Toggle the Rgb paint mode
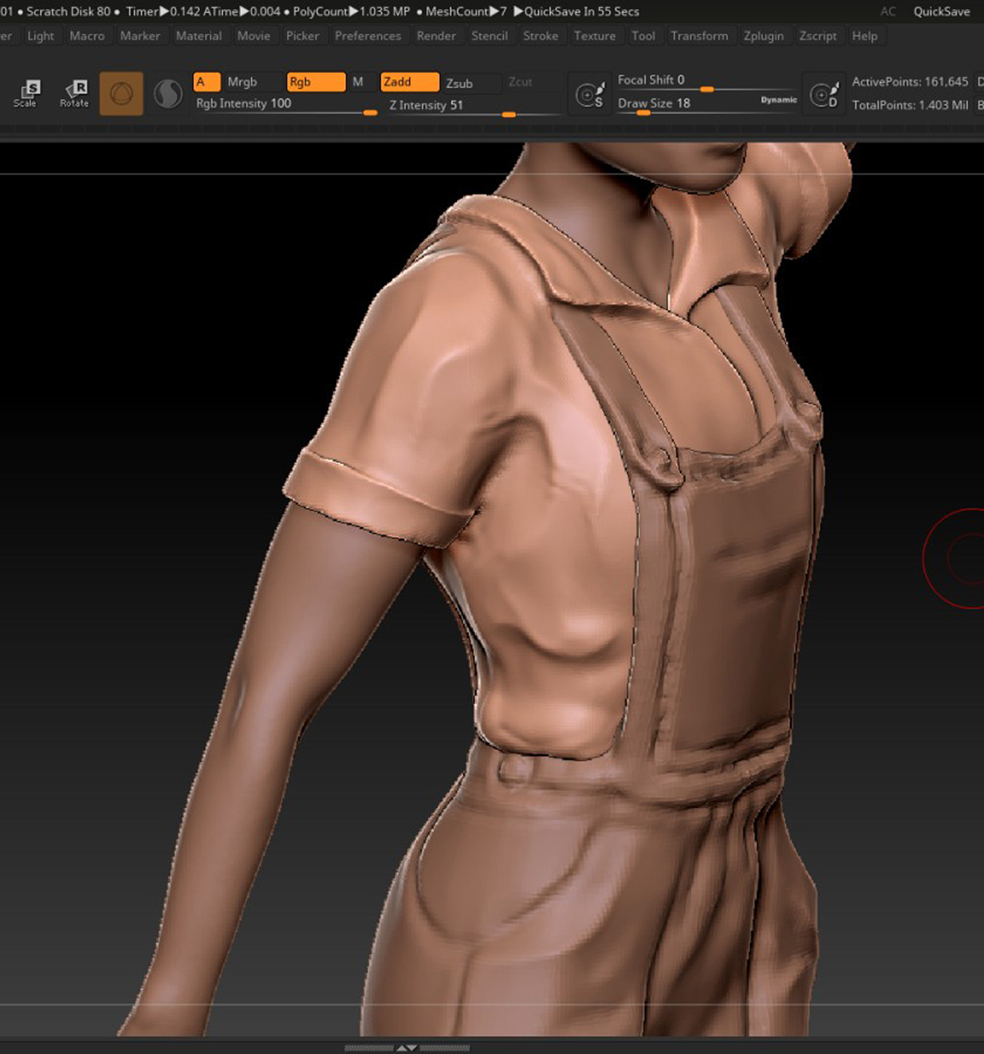 316,82
